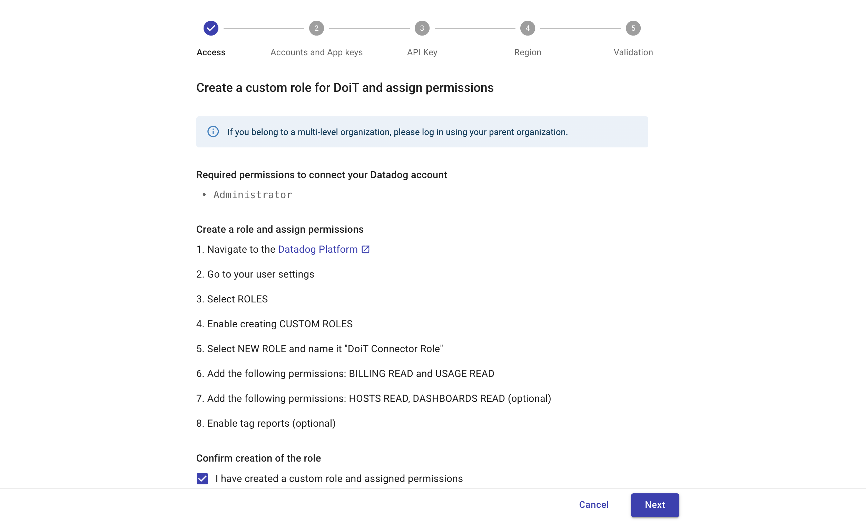Click the Validation step label
866x522 pixels.
633,52
